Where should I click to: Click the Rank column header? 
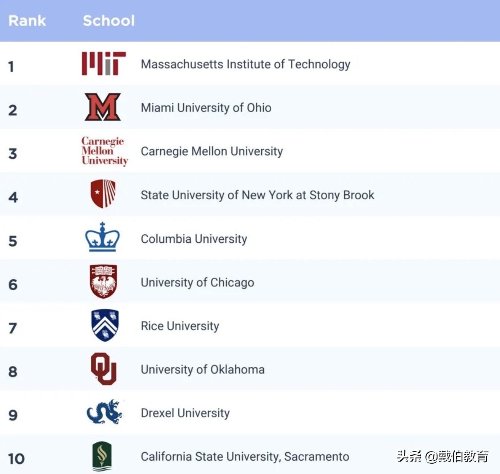click(27, 21)
